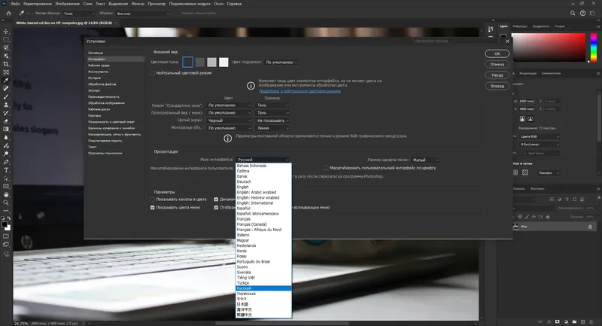
Task: Toggle the 'Динами...' checkbox
Action: (x=216, y=200)
